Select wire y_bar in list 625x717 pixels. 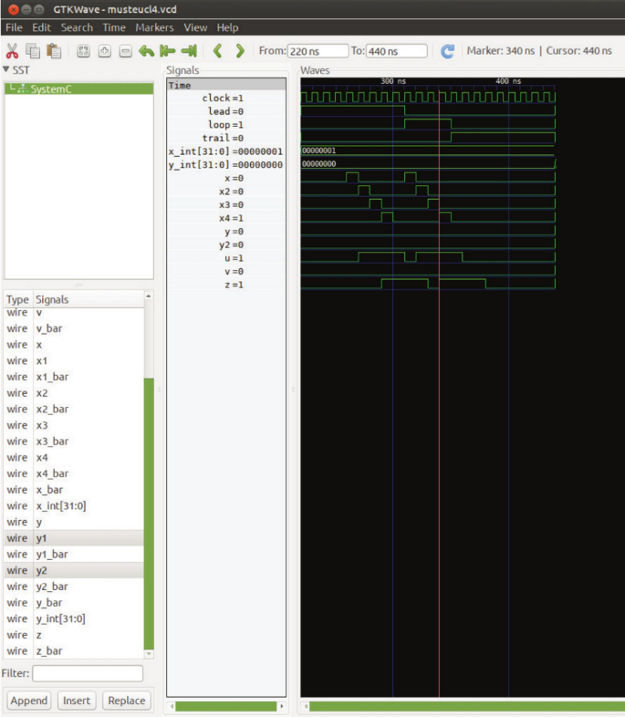coord(74,603)
